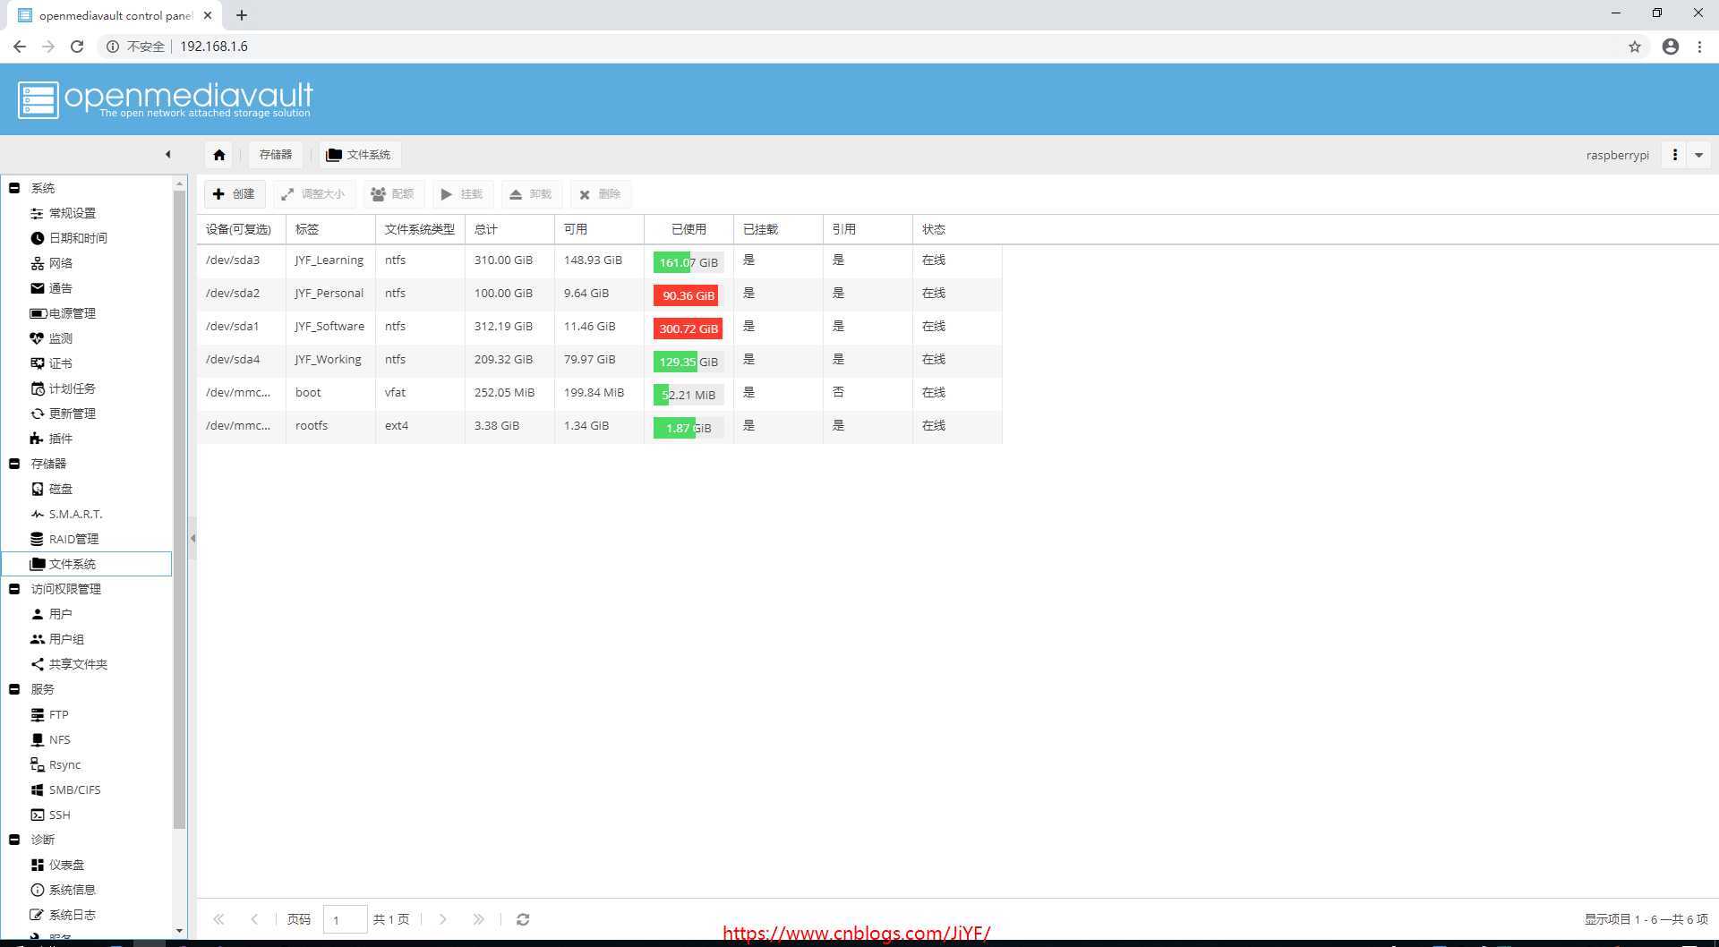This screenshot has height=947, width=1719.
Task: Click the Create (创建) button
Action: (x=235, y=194)
